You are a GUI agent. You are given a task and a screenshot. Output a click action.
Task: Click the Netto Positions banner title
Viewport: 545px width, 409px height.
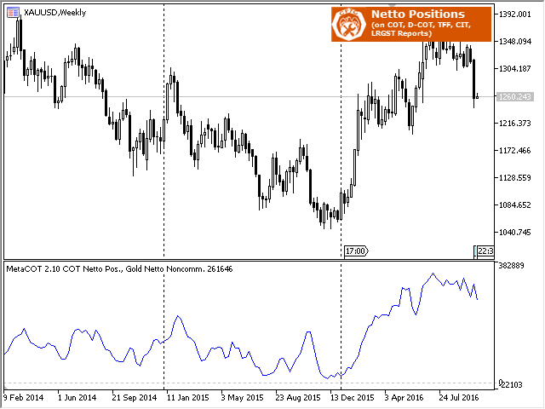(418, 14)
